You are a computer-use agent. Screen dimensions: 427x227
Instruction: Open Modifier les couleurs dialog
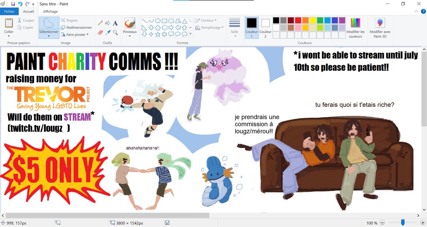click(355, 28)
